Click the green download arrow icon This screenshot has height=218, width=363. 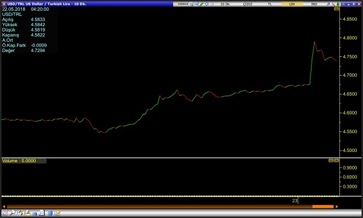pos(338,4)
